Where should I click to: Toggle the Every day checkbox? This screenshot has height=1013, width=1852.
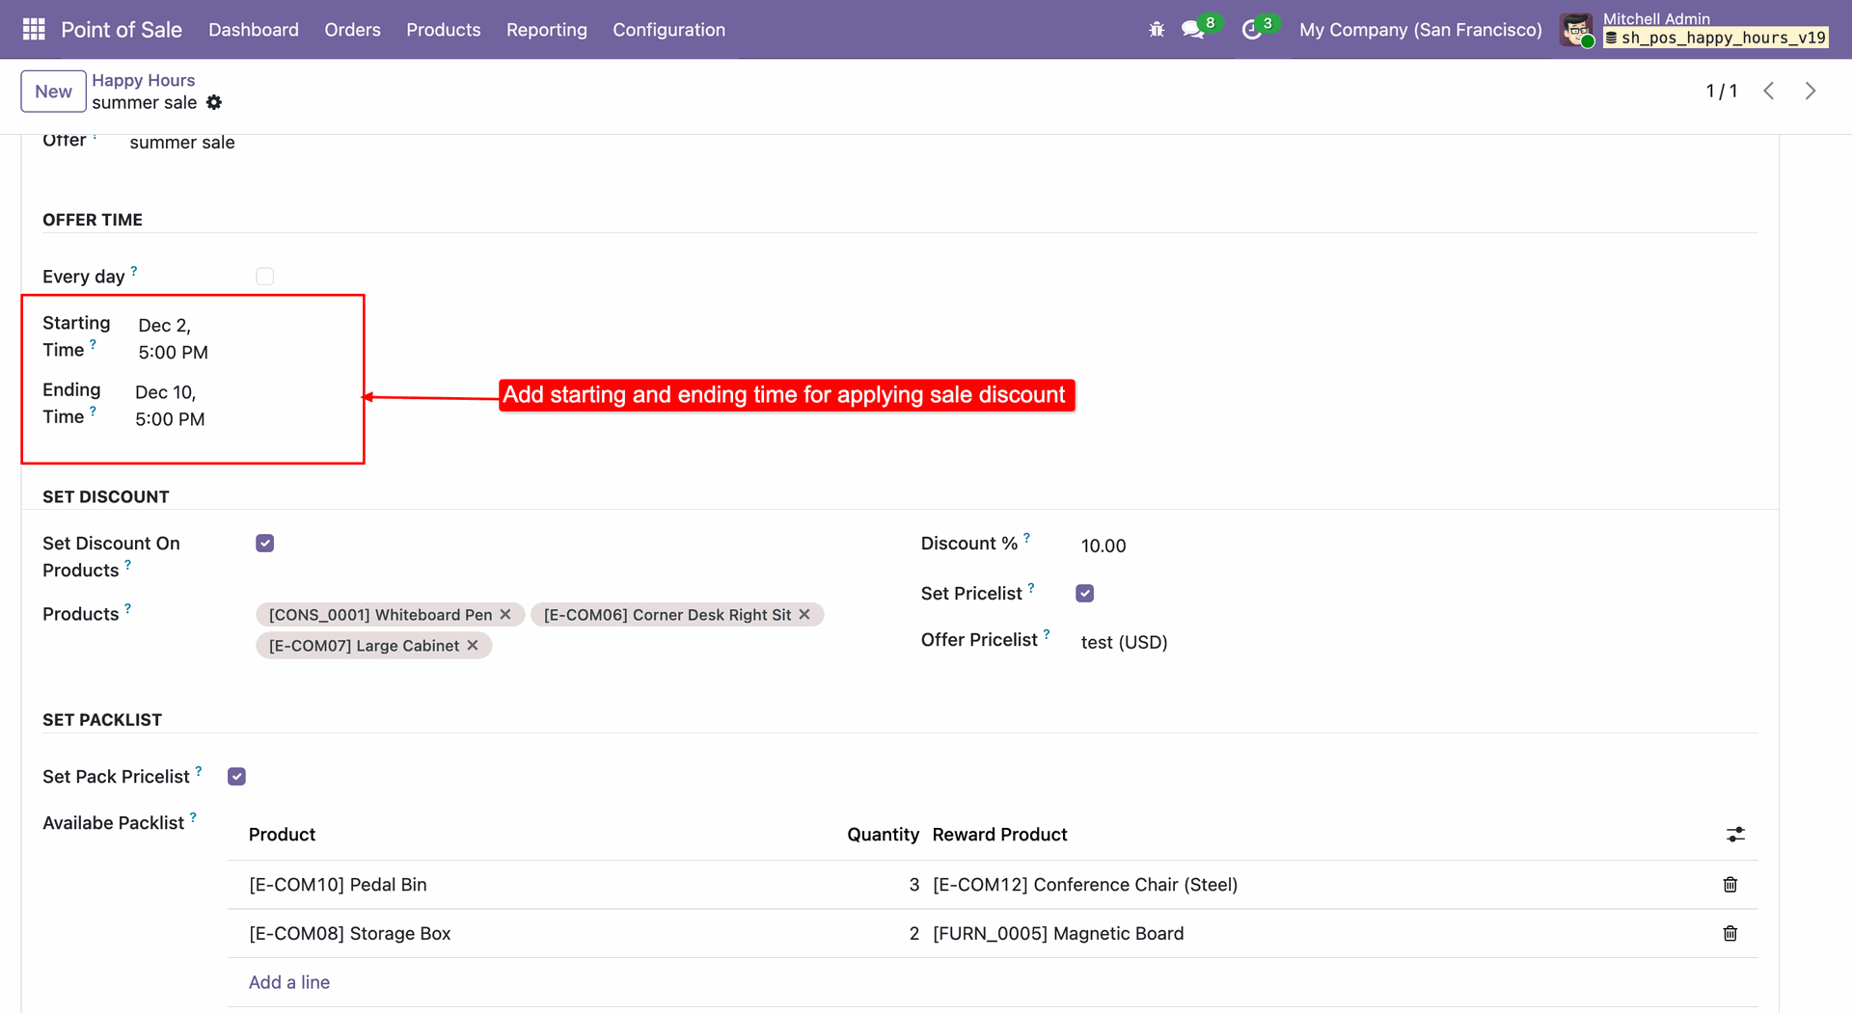click(x=265, y=277)
